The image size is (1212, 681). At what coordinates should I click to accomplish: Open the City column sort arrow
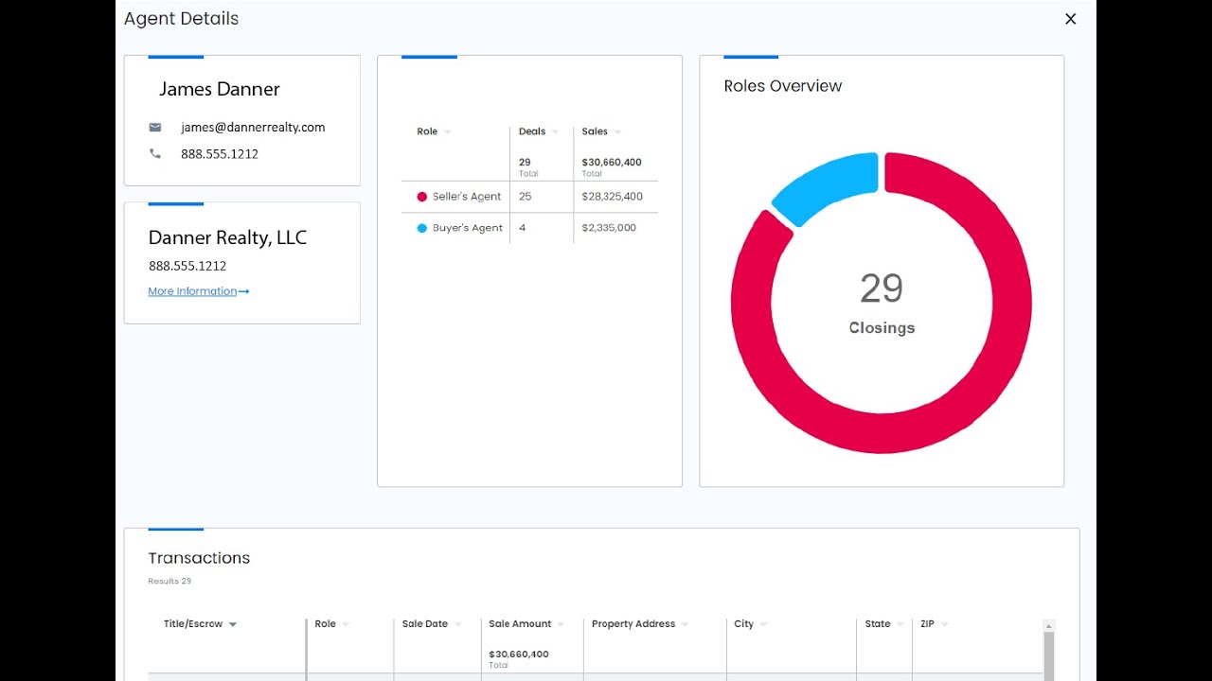763,624
